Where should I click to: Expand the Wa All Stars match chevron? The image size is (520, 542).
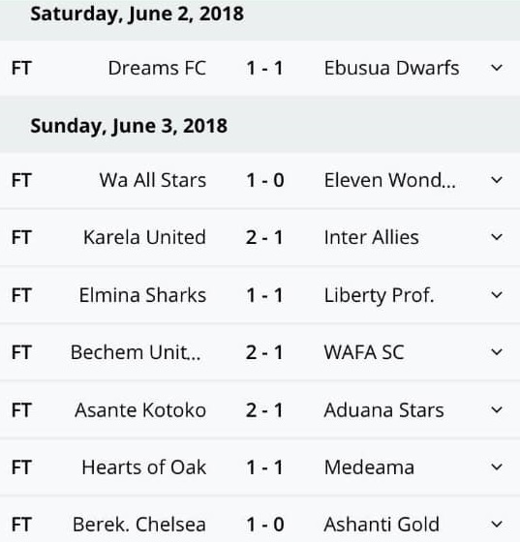coord(497,180)
